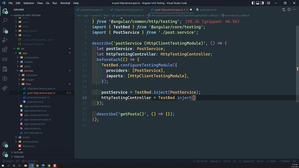Open the Extensions view
The width and height of the screenshot is (299, 168).
pos(5,50)
